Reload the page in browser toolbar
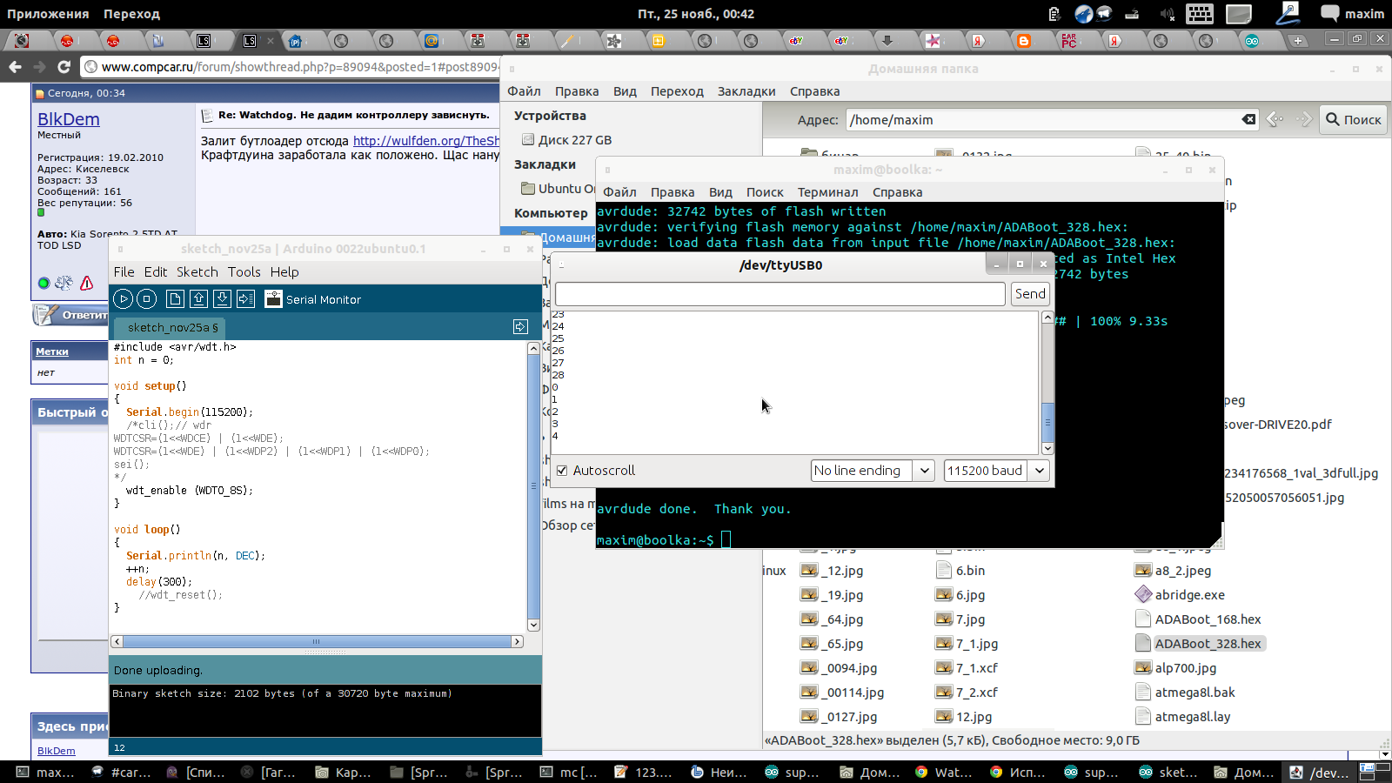The width and height of the screenshot is (1392, 783). point(64,67)
